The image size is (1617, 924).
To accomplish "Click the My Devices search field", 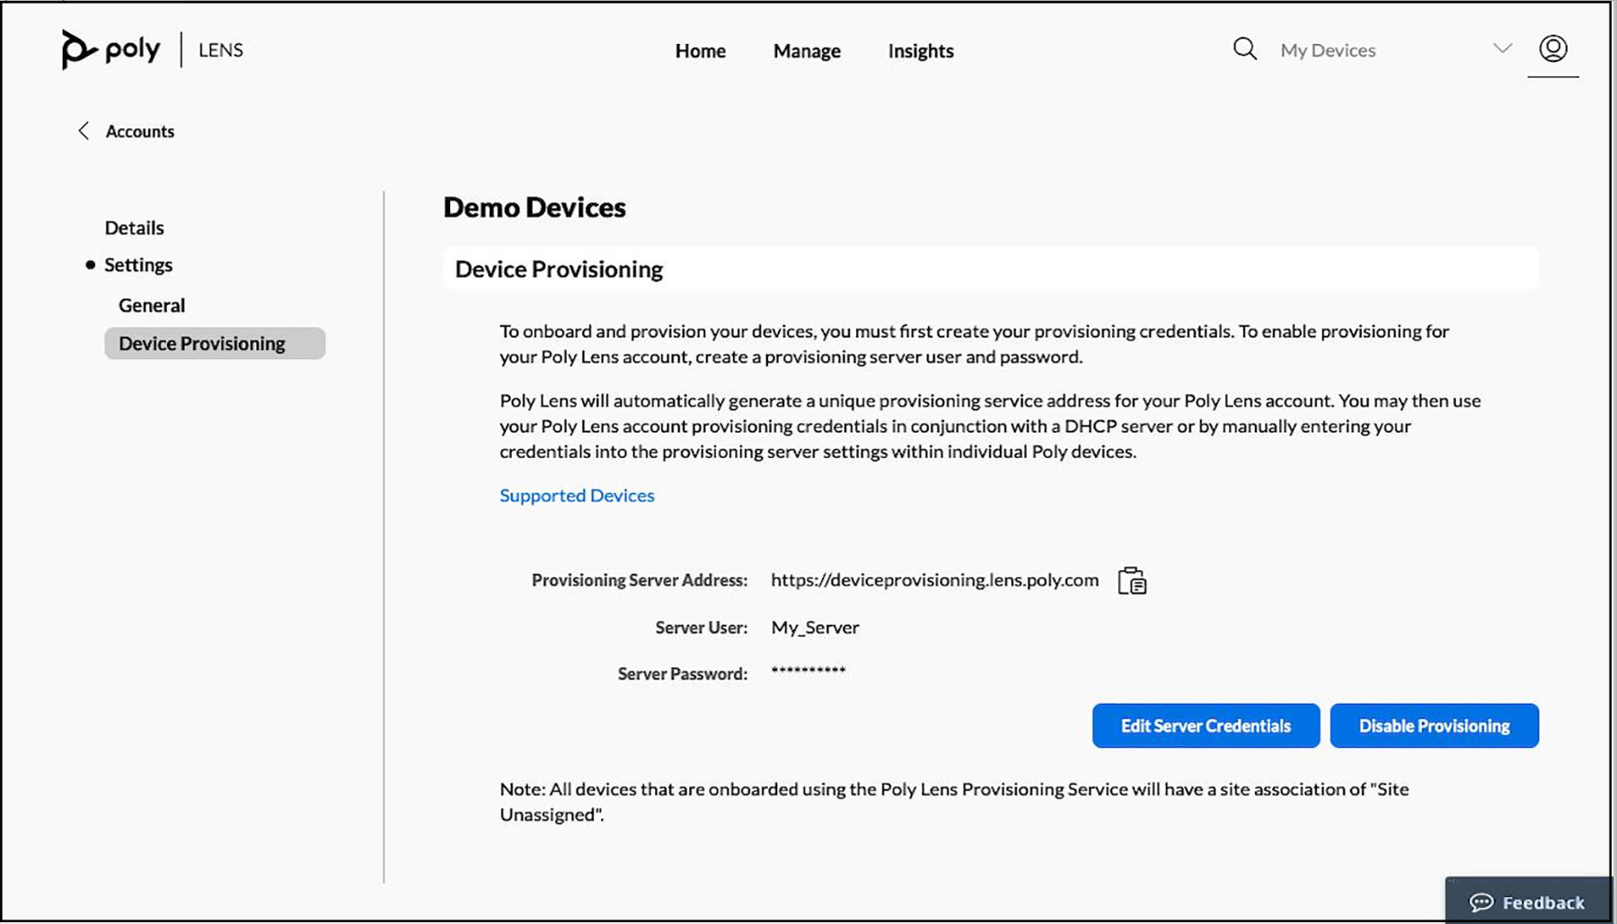I will [1327, 49].
